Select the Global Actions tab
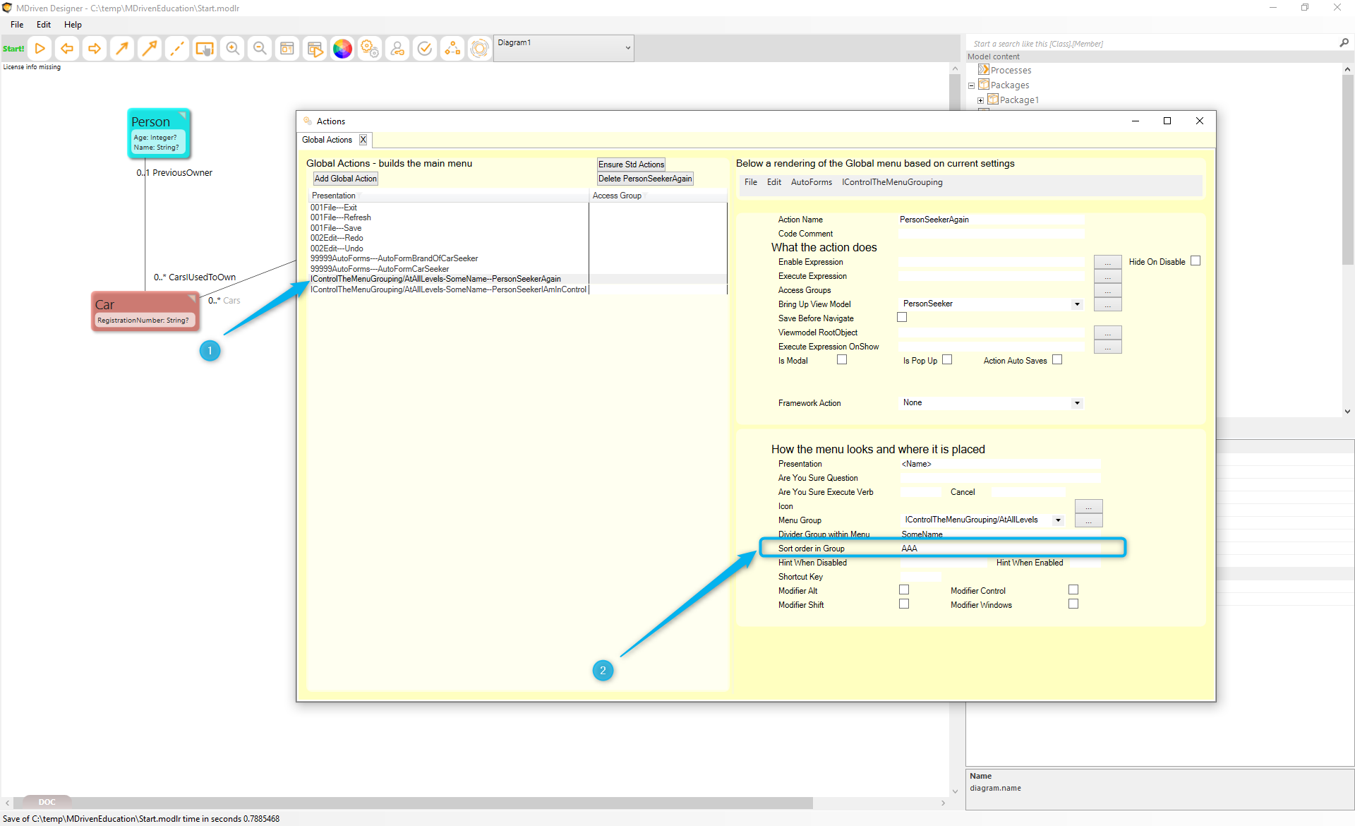The width and height of the screenshot is (1355, 826). (327, 140)
